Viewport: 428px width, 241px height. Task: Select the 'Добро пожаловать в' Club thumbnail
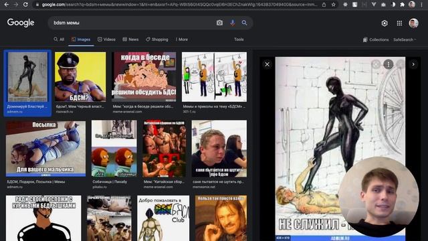coord(163,218)
